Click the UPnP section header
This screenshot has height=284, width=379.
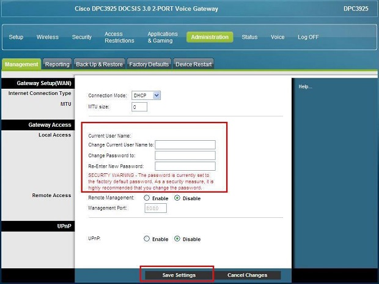tap(38, 226)
